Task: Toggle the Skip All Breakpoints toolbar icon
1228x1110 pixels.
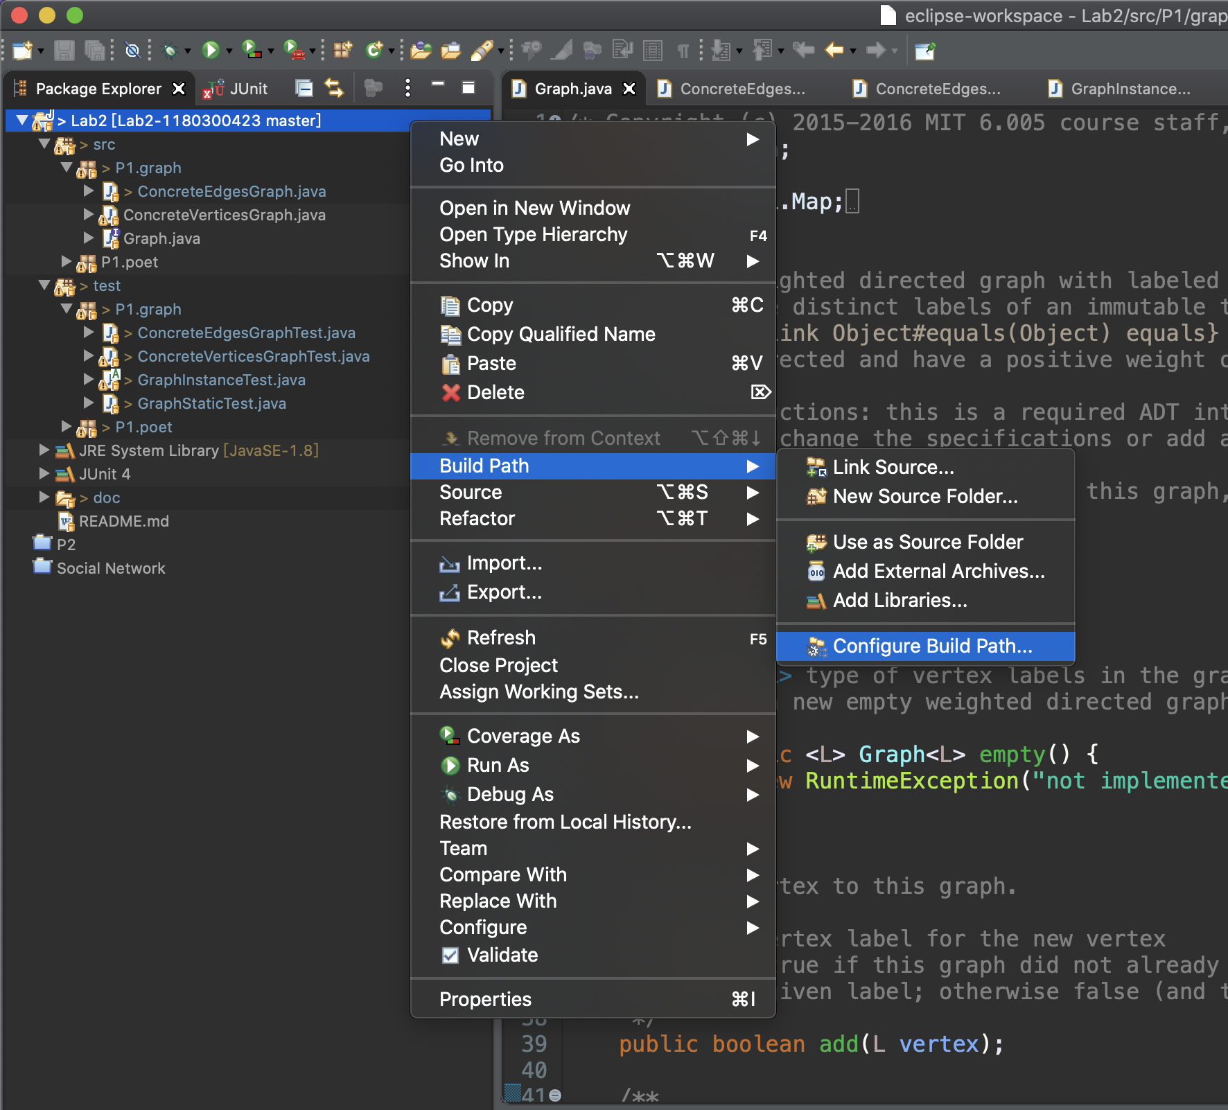Action: (133, 51)
